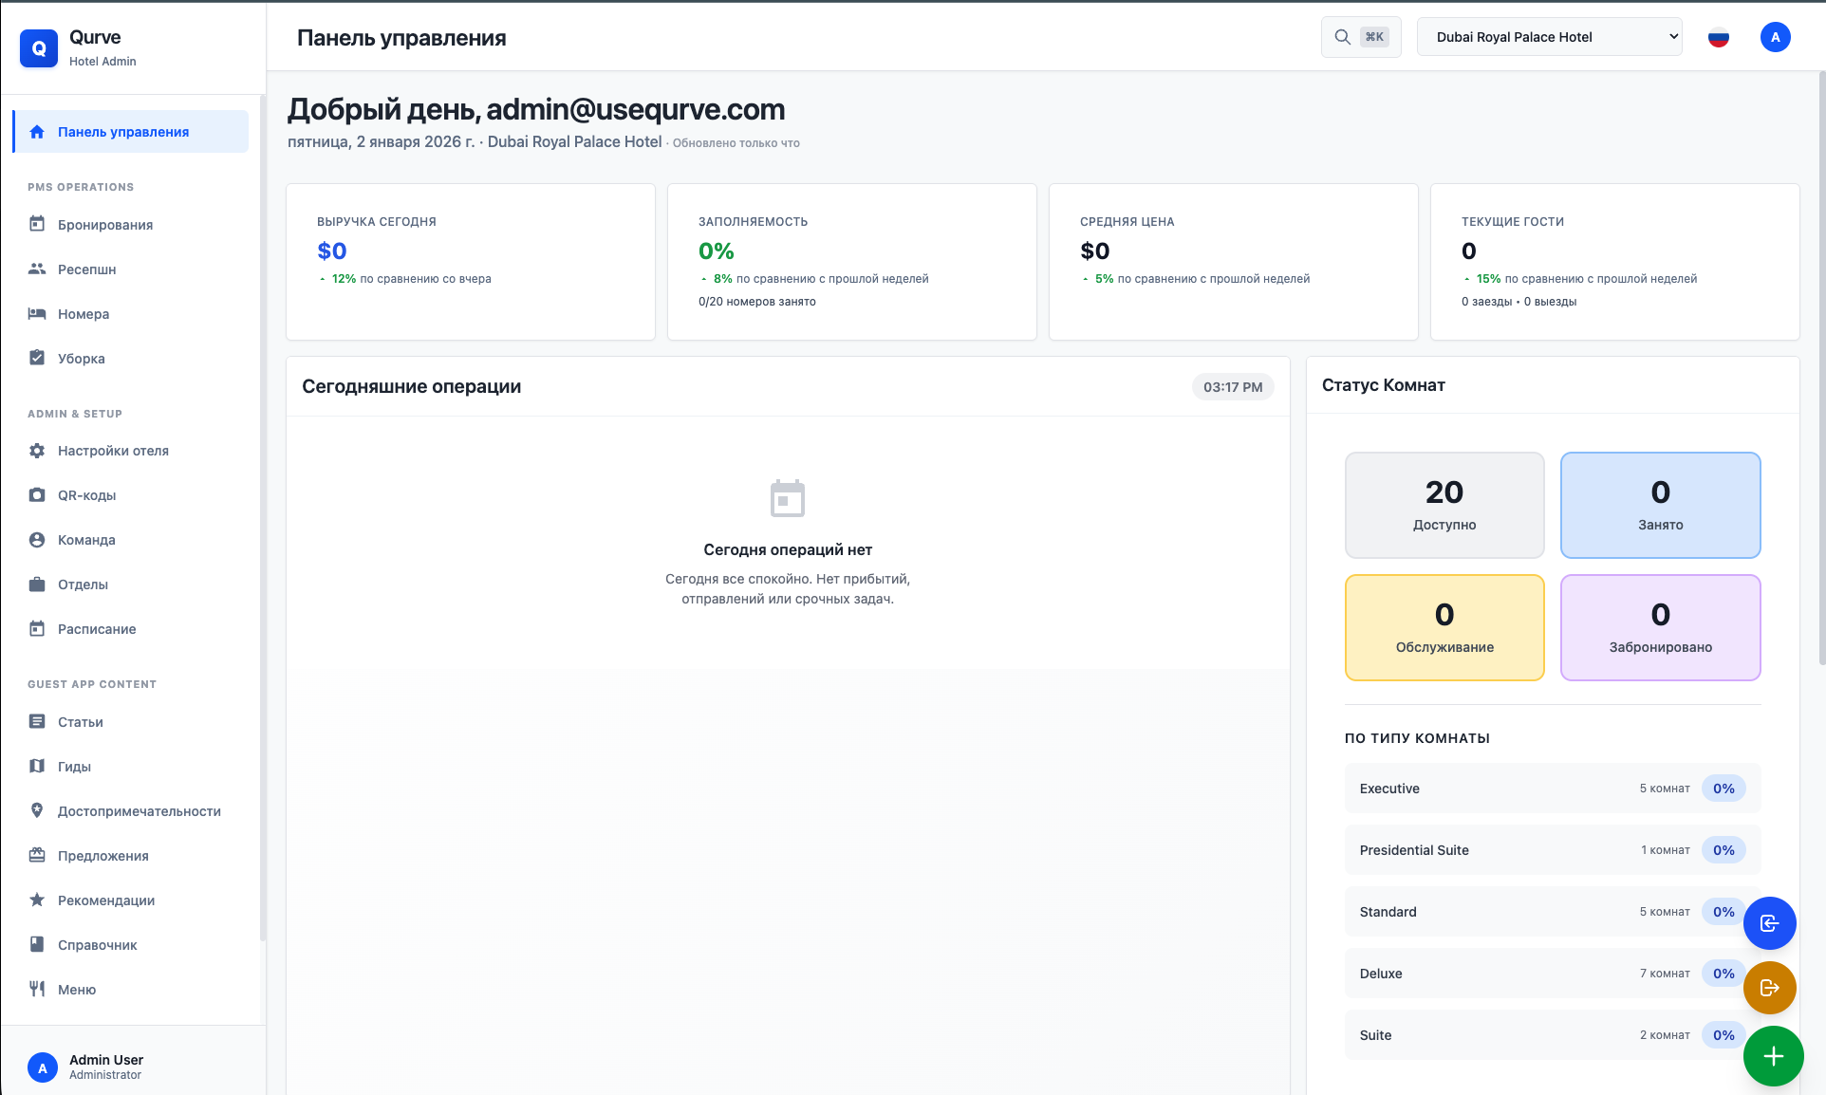
Task: Click the orange check-out floating button
Action: [x=1769, y=987]
